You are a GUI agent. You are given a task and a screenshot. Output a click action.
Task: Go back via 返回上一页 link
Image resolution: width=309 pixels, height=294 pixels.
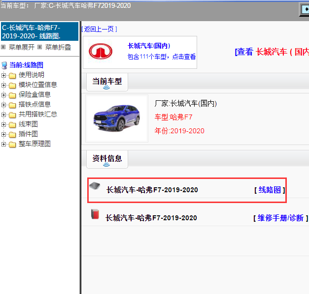click(100, 29)
